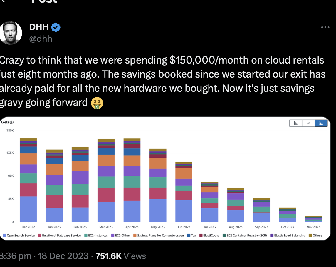Click the DHH display name
This screenshot has width=336, height=267.
[x=39, y=27]
